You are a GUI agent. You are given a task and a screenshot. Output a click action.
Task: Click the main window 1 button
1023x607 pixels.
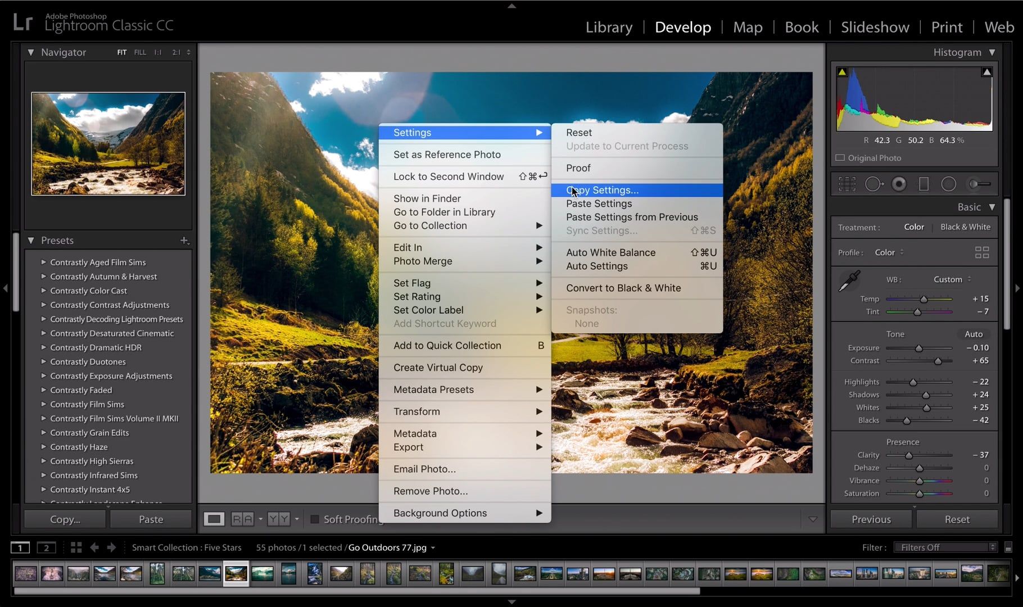20,547
